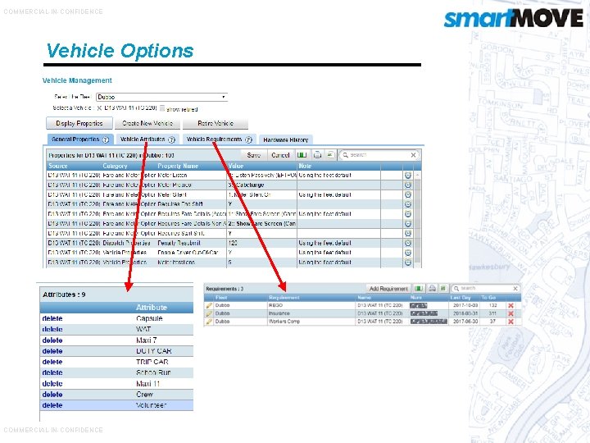Viewport: 590px width, 443px height.
Task: Reset the Enable Driver Out-Of-Car row
Action: 408,253
